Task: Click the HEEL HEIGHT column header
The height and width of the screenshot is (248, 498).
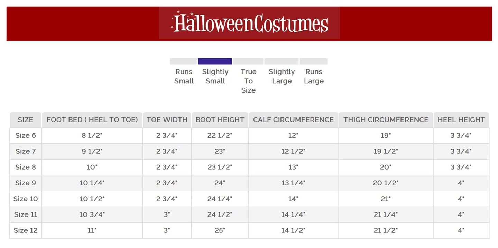Action: pos(461,120)
